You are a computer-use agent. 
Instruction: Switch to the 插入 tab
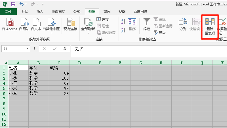[x=40, y=12]
